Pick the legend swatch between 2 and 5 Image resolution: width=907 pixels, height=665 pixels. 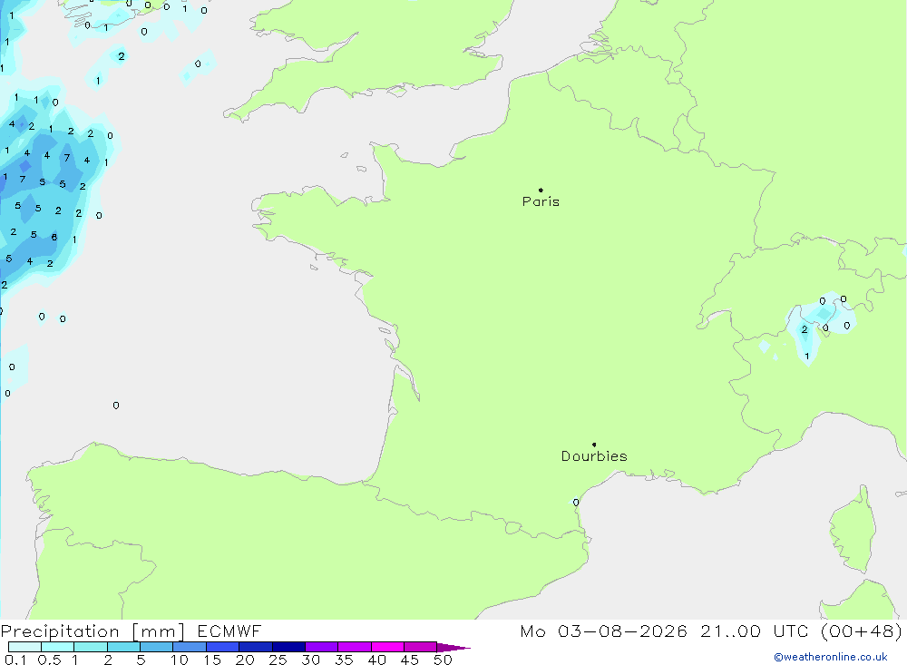123,647
